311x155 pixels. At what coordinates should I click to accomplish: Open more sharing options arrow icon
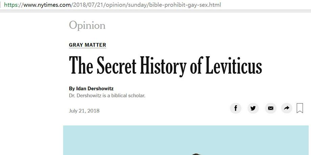click(x=286, y=108)
